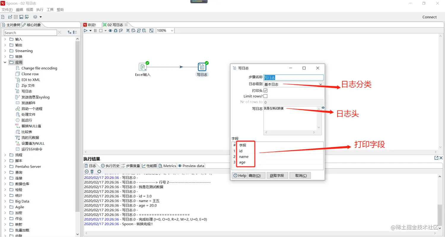This screenshot has width=445, height=237.
Task: Open the 执行 menu
Action: click(40, 10)
